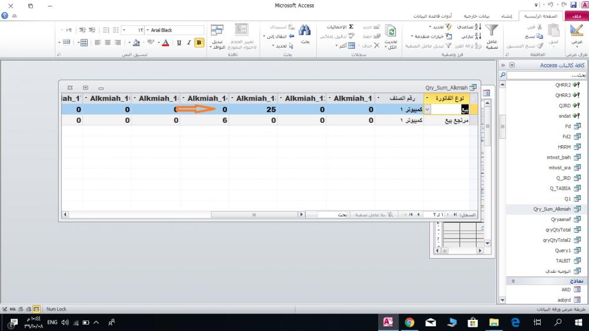Center-align text in the ribbon

tap(108, 43)
